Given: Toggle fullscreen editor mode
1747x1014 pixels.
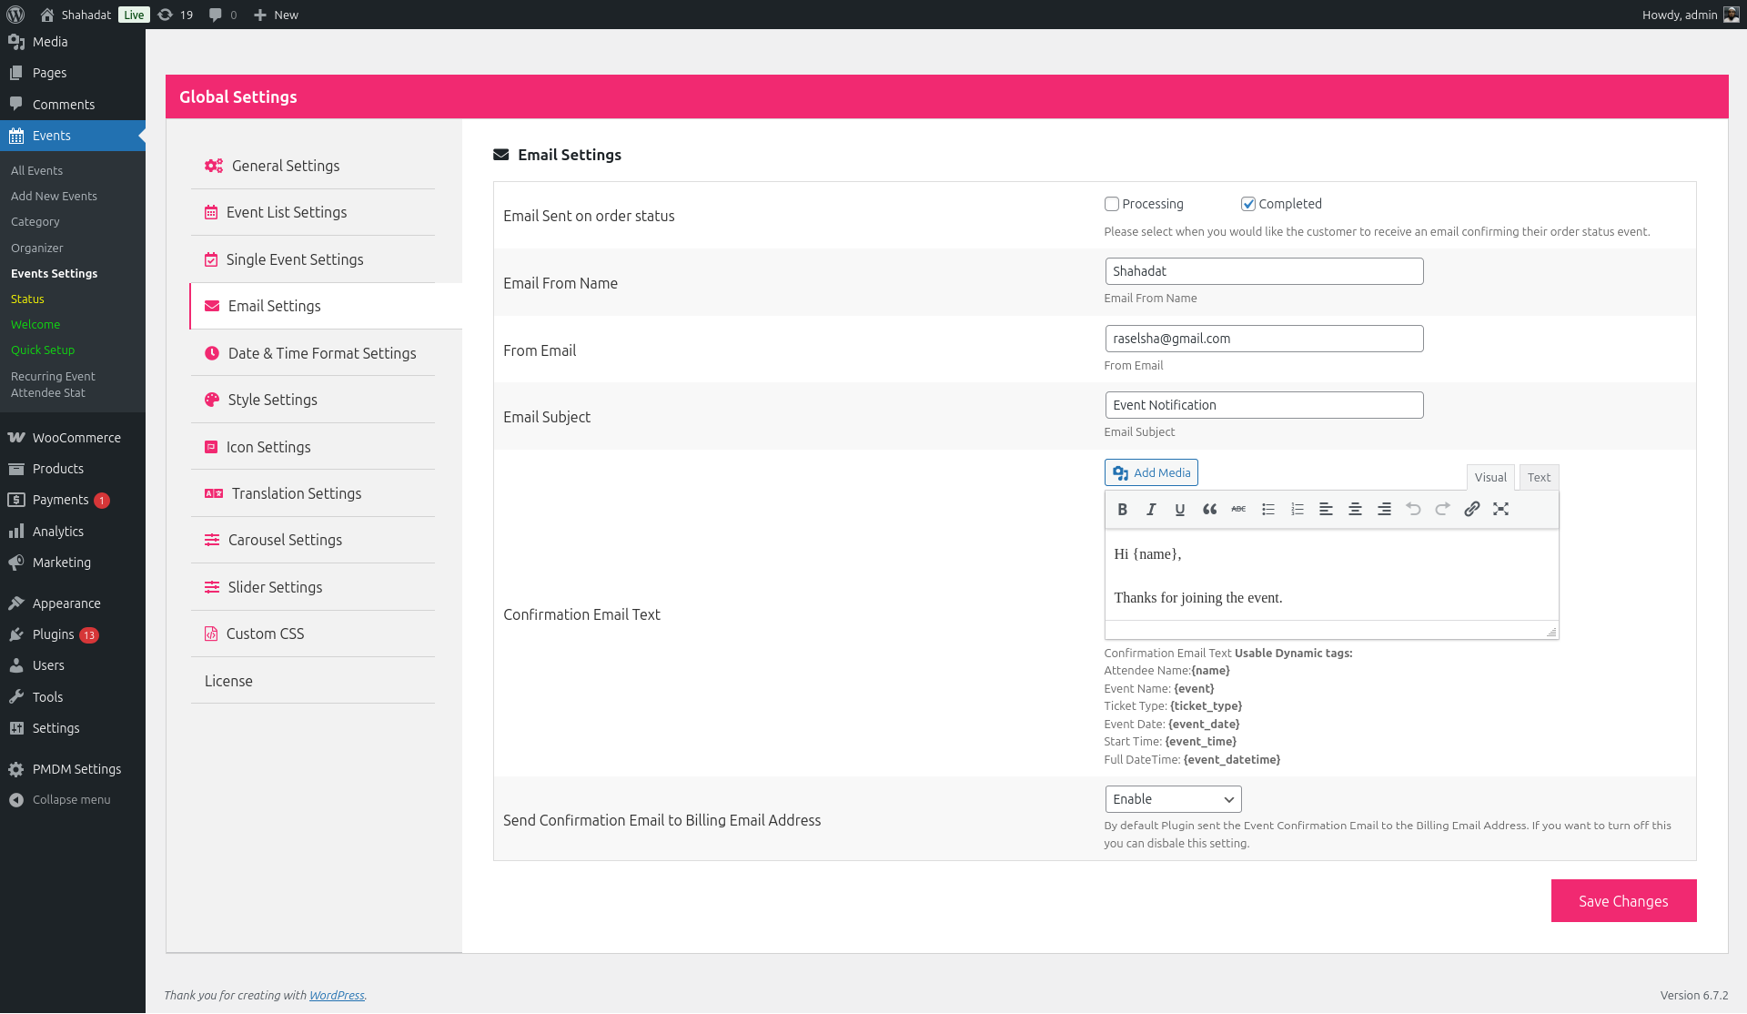Looking at the screenshot, I should [x=1500, y=510].
